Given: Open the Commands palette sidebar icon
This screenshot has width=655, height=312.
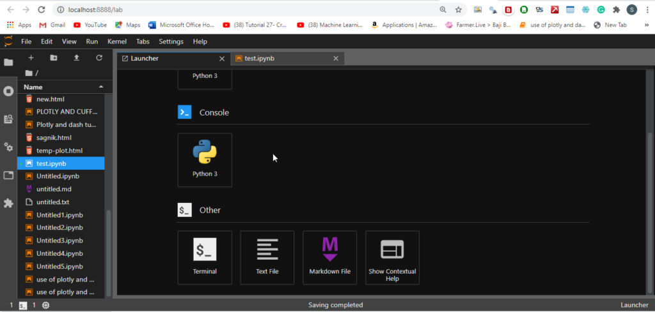Looking at the screenshot, I should pos(8,119).
